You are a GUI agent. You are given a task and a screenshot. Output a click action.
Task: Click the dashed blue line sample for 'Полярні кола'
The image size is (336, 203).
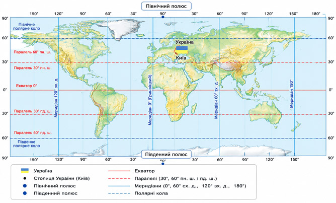point(119,193)
